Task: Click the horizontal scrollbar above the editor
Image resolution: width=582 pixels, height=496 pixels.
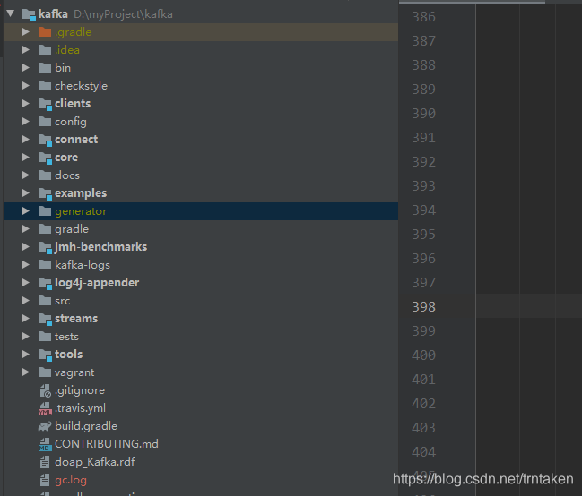Action: [472, 3]
